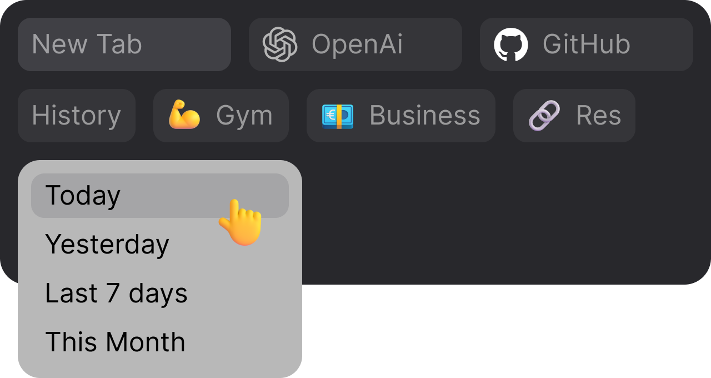This screenshot has height=378, width=711.
Task: Select This Month menu entry
Action: click(160, 342)
